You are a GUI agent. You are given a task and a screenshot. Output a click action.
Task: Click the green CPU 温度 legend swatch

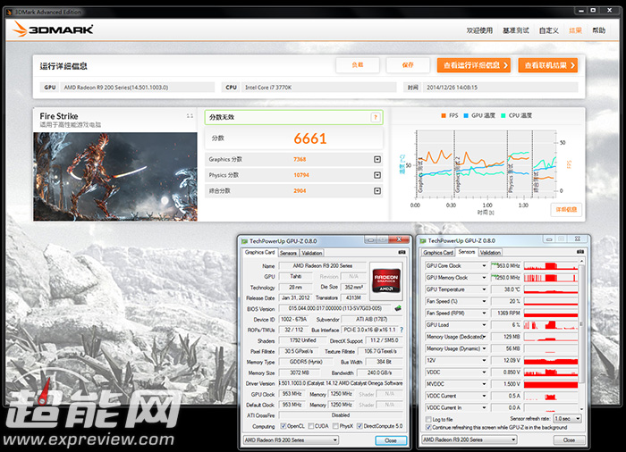click(503, 116)
